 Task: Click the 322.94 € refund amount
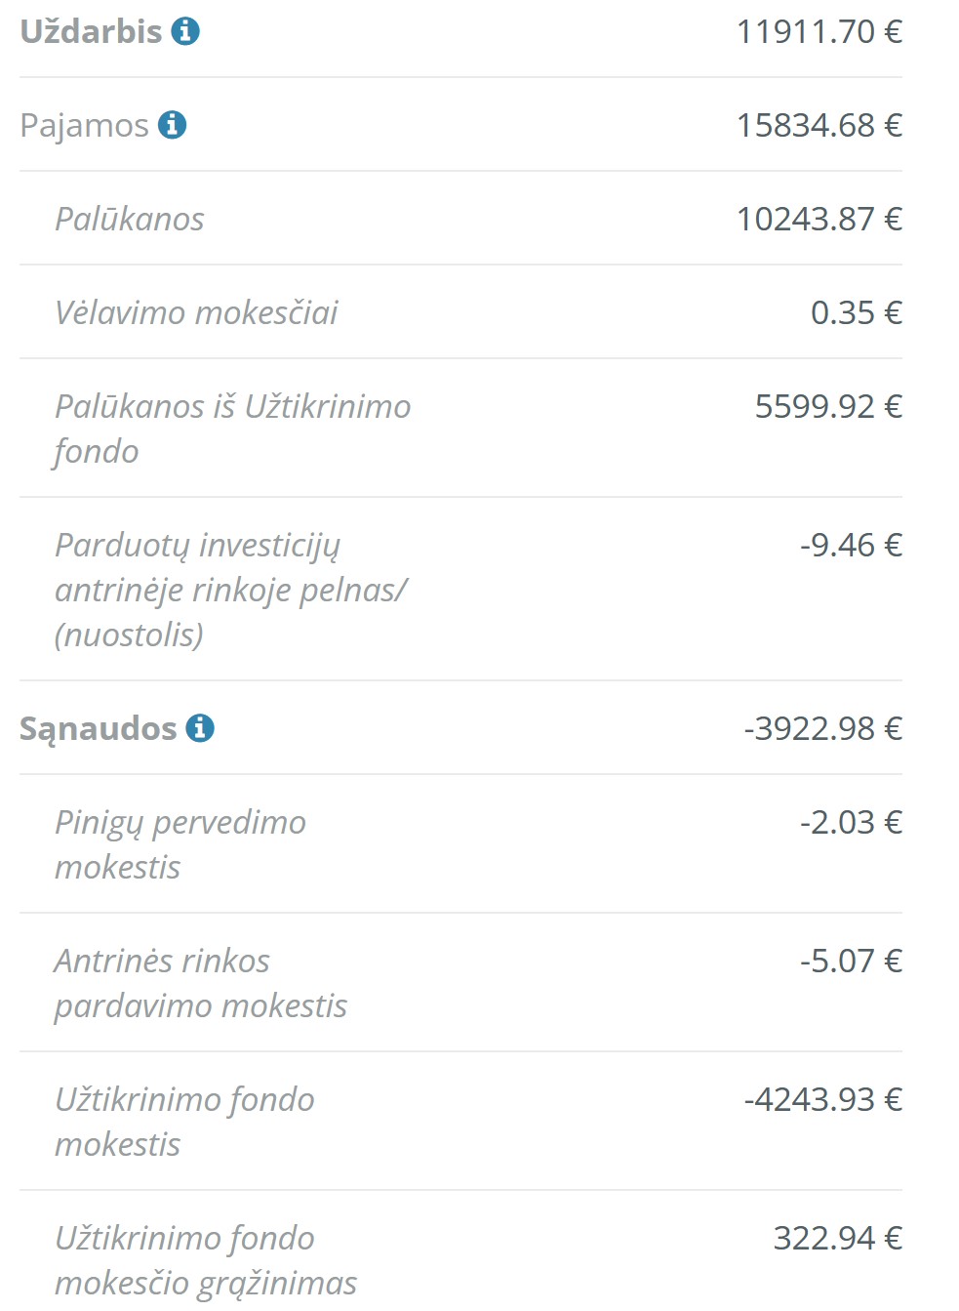tap(837, 1238)
